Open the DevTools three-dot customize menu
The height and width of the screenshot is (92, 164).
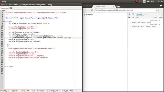click(158, 14)
